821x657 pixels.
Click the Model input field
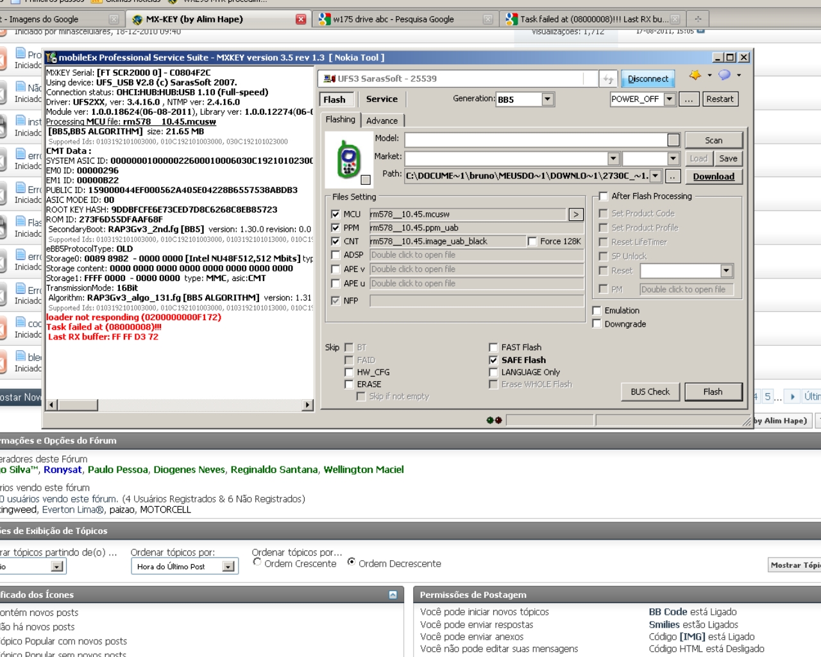[x=536, y=140]
